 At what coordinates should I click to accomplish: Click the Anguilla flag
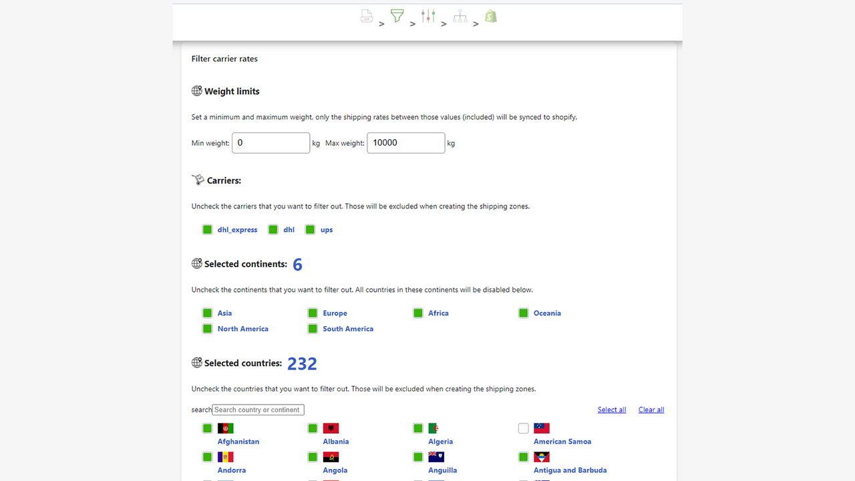coord(437,457)
